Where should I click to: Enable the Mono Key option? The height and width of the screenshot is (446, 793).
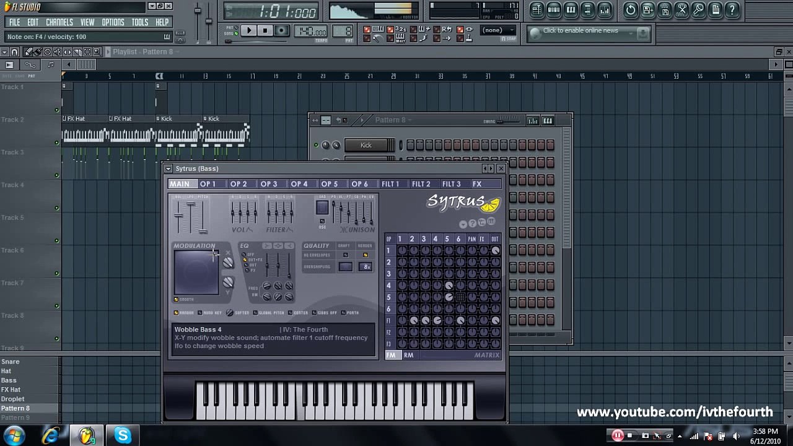point(210,313)
